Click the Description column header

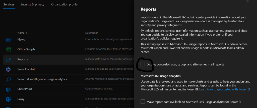point(92,33)
